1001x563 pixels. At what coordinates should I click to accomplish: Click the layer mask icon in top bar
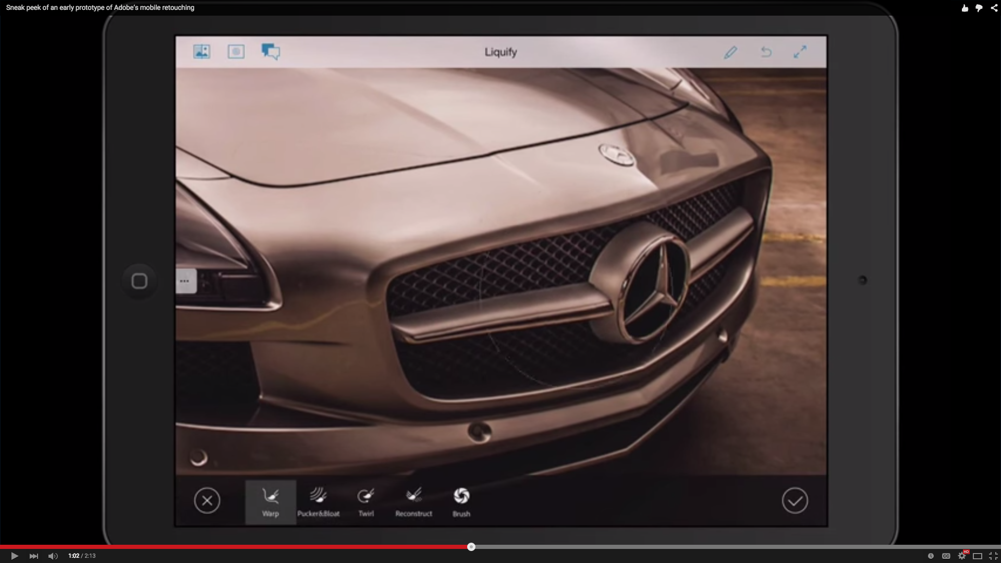(236, 52)
